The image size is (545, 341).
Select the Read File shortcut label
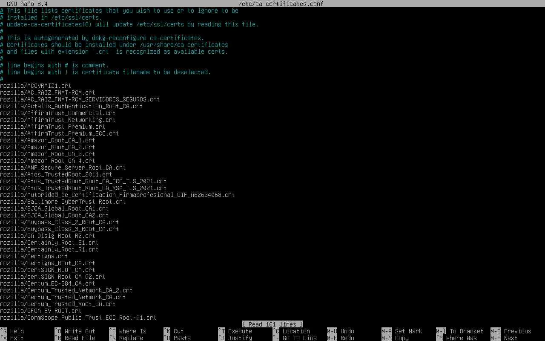[x=80, y=338]
